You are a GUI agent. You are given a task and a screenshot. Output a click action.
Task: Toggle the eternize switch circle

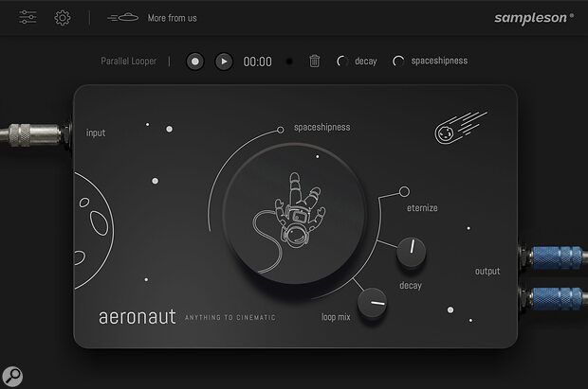pyautogui.click(x=404, y=192)
